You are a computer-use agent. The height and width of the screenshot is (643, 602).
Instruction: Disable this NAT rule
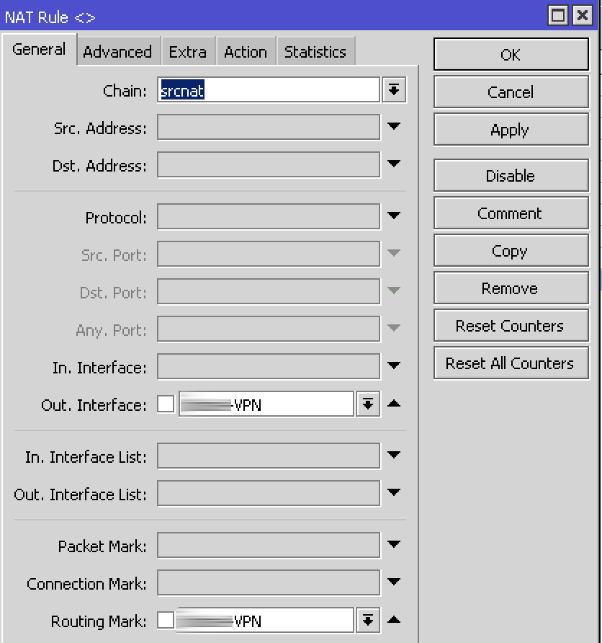(x=511, y=175)
